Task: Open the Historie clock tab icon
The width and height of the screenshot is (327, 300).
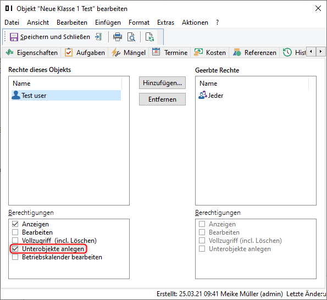Action: click(287, 52)
